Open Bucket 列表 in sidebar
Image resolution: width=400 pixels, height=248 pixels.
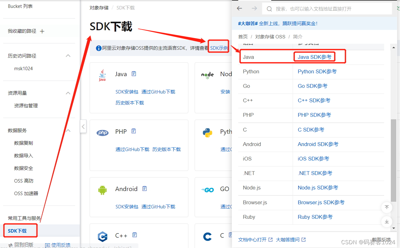(x=20, y=6)
